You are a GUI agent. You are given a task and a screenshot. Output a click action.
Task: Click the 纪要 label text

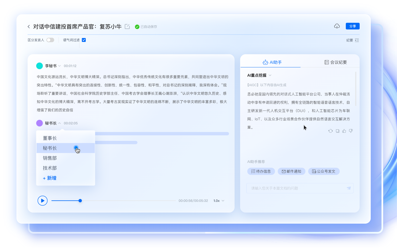point(350,40)
